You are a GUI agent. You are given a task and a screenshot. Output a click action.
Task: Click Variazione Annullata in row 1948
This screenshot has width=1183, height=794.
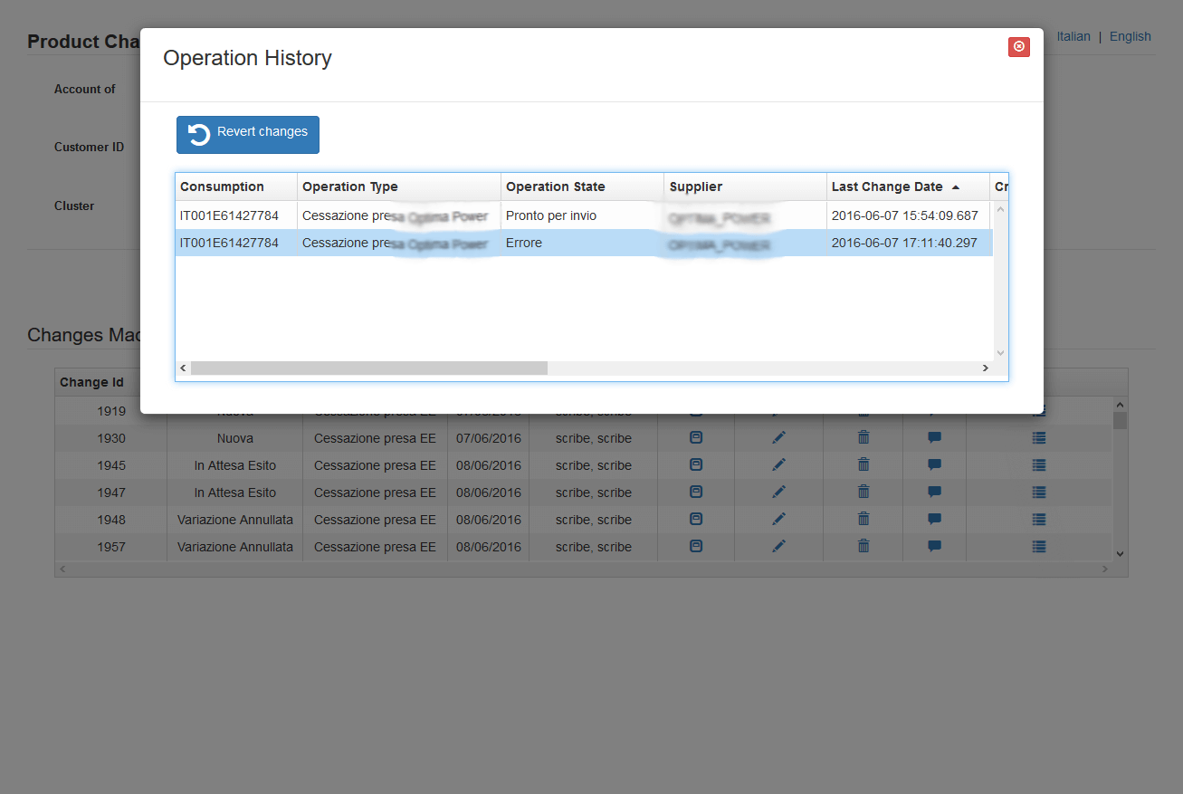point(235,520)
